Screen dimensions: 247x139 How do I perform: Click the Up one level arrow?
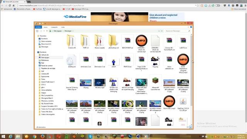pos(47,31)
